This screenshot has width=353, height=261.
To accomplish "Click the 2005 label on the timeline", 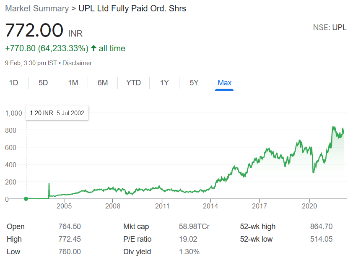I will click(64, 206).
